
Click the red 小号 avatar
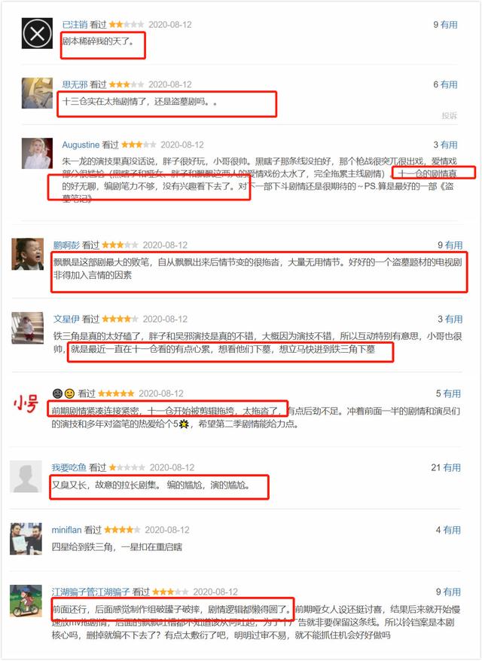tap(26, 402)
